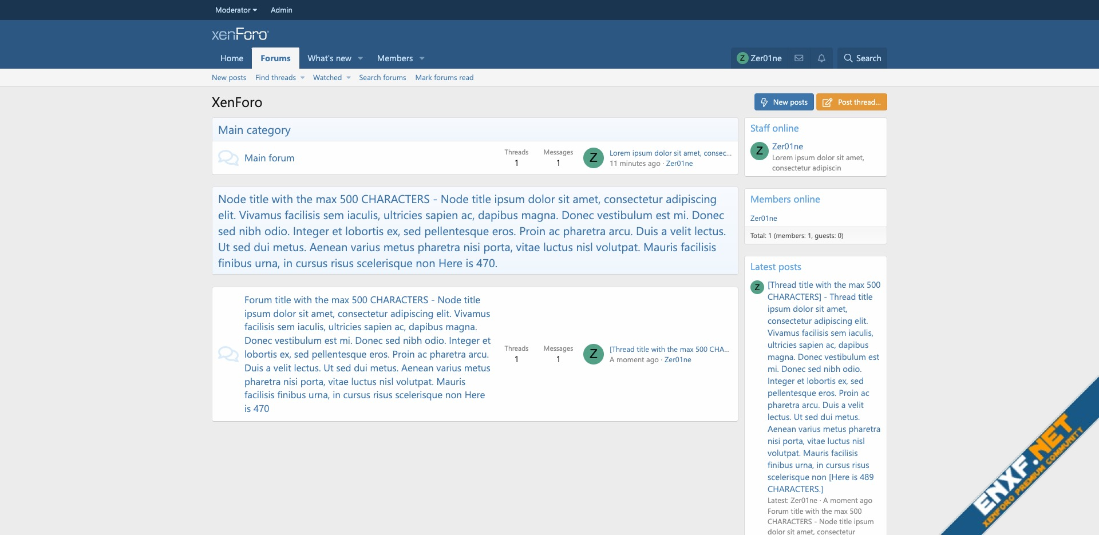Viewport: 1099px width, 535px height.
Task: Open the Find threads dropdown
Action: coord(302,78)
